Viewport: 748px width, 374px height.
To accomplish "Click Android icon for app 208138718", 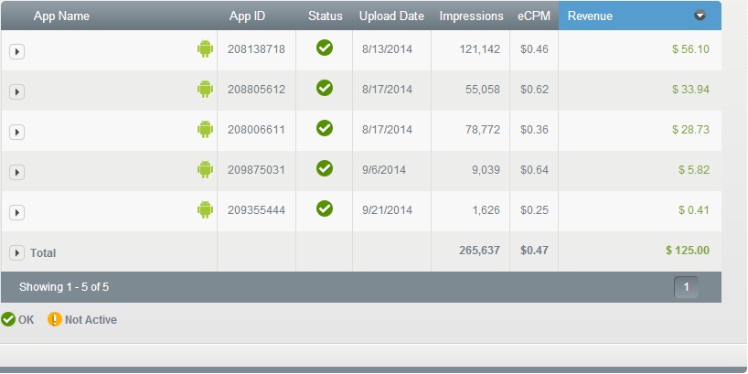I will [205, 48].
